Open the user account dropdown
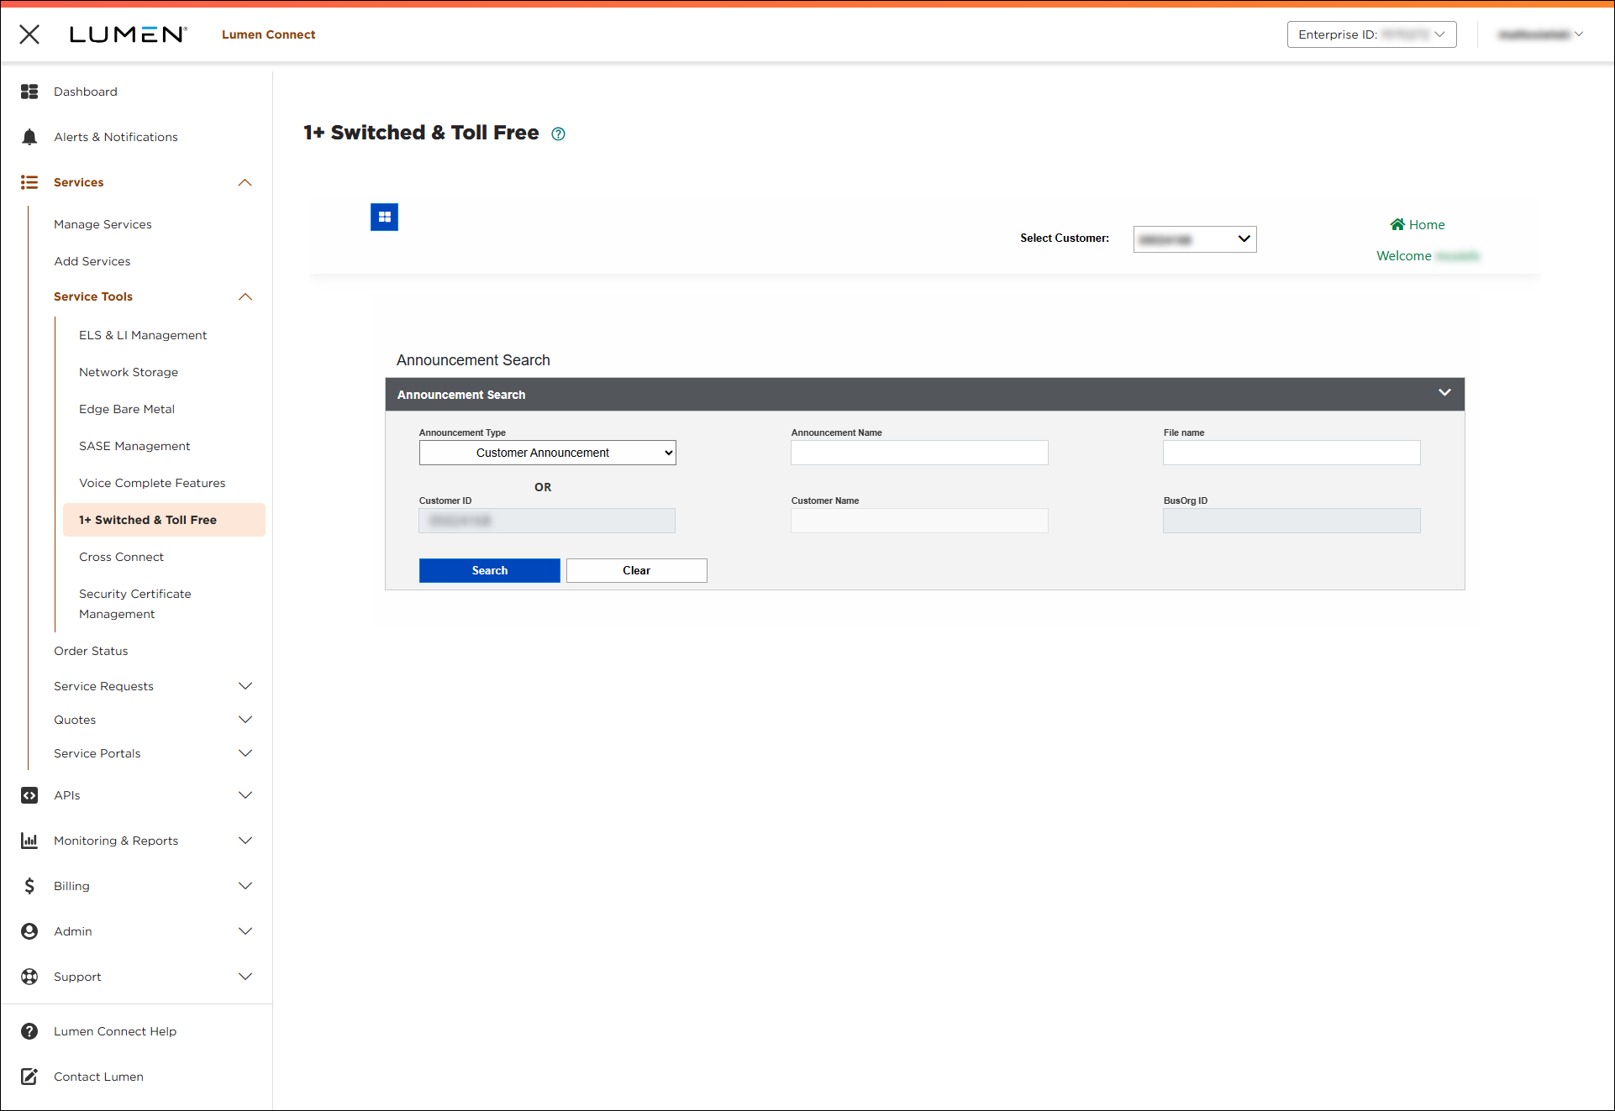 click(1540, 34)
